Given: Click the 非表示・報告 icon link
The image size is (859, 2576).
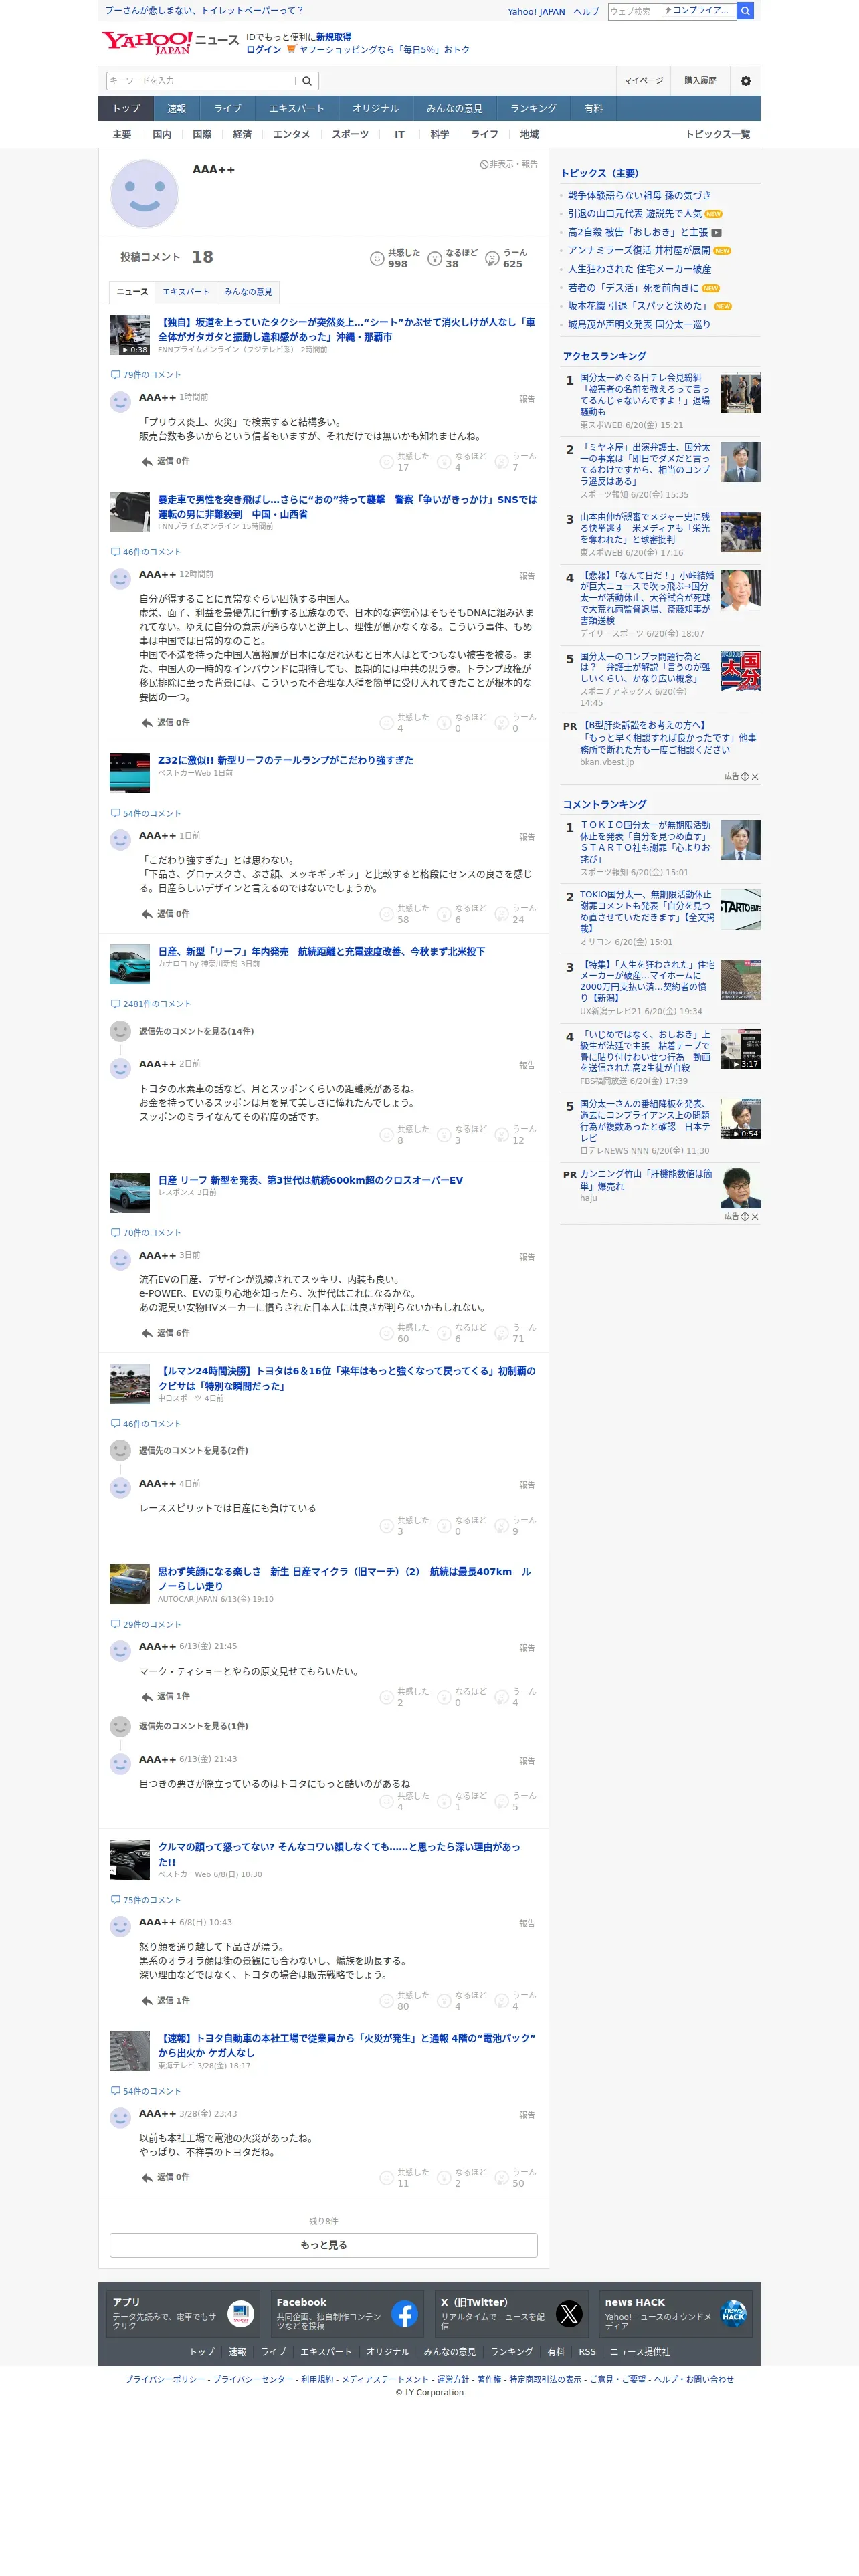Looking at the screenshot, I should [x=509, y=164].
